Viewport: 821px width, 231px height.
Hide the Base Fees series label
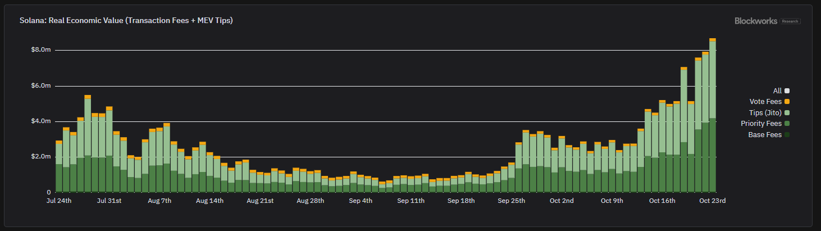coord(765,135)
